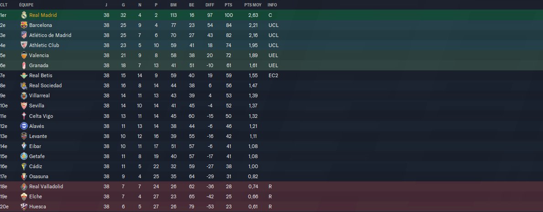Sort by the ÉQUIPE column header

click(26, 5)
